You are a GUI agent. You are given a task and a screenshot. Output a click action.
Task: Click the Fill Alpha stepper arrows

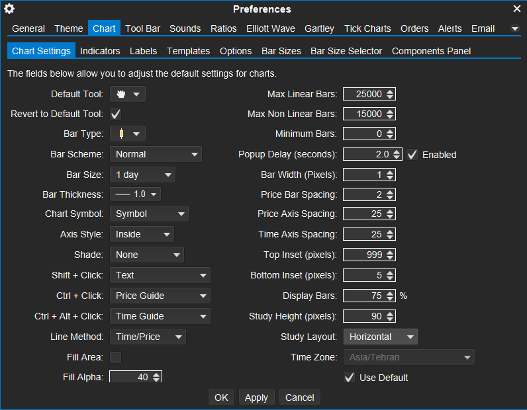click(x=156, y=377)
